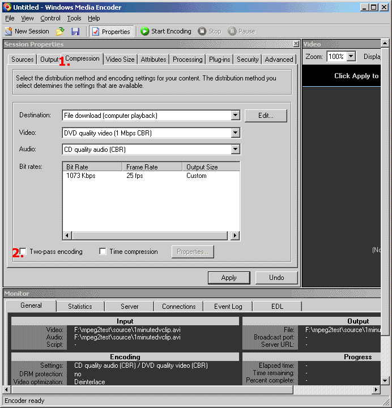Image resolution: width=392 pixels, height=408 pixels.
Task: Expand the Audio quality dropdown
Action: pos(235,150)
